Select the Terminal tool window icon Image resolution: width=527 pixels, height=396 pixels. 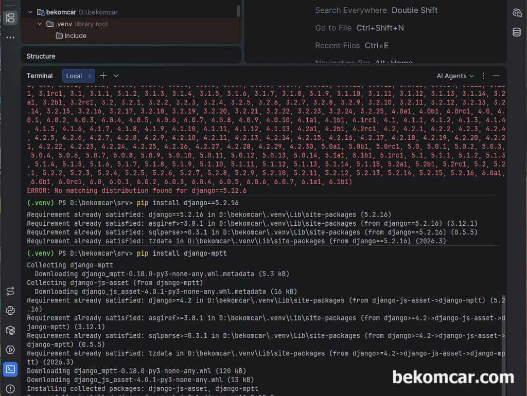click(x=10, y=369)
